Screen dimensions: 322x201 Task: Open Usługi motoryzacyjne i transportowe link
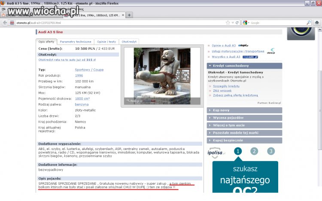238,51
